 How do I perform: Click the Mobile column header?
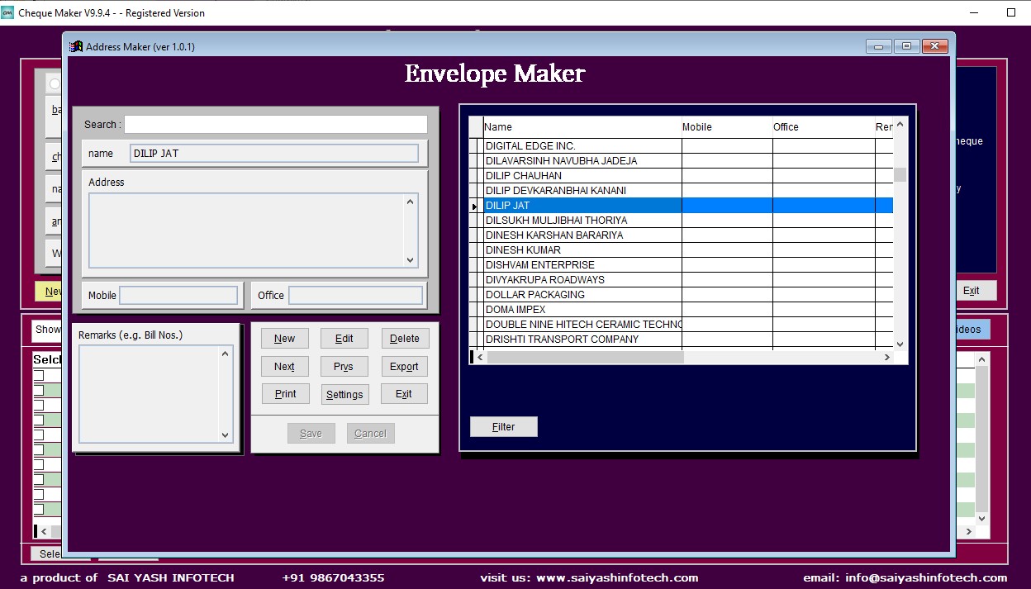click(x=727, y=127)
